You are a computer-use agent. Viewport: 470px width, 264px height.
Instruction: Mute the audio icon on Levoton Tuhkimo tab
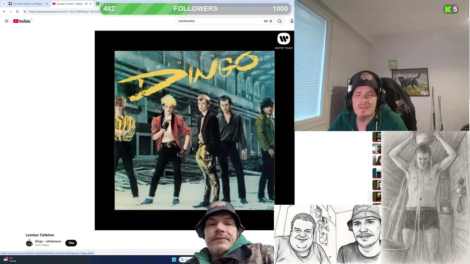click(86, 4)
